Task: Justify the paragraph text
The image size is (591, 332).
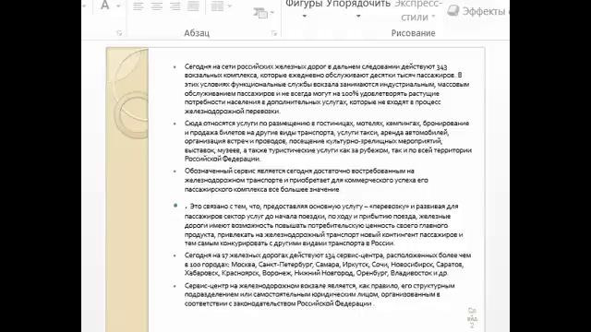Action: pyautogui.click(x=193, y=6)
